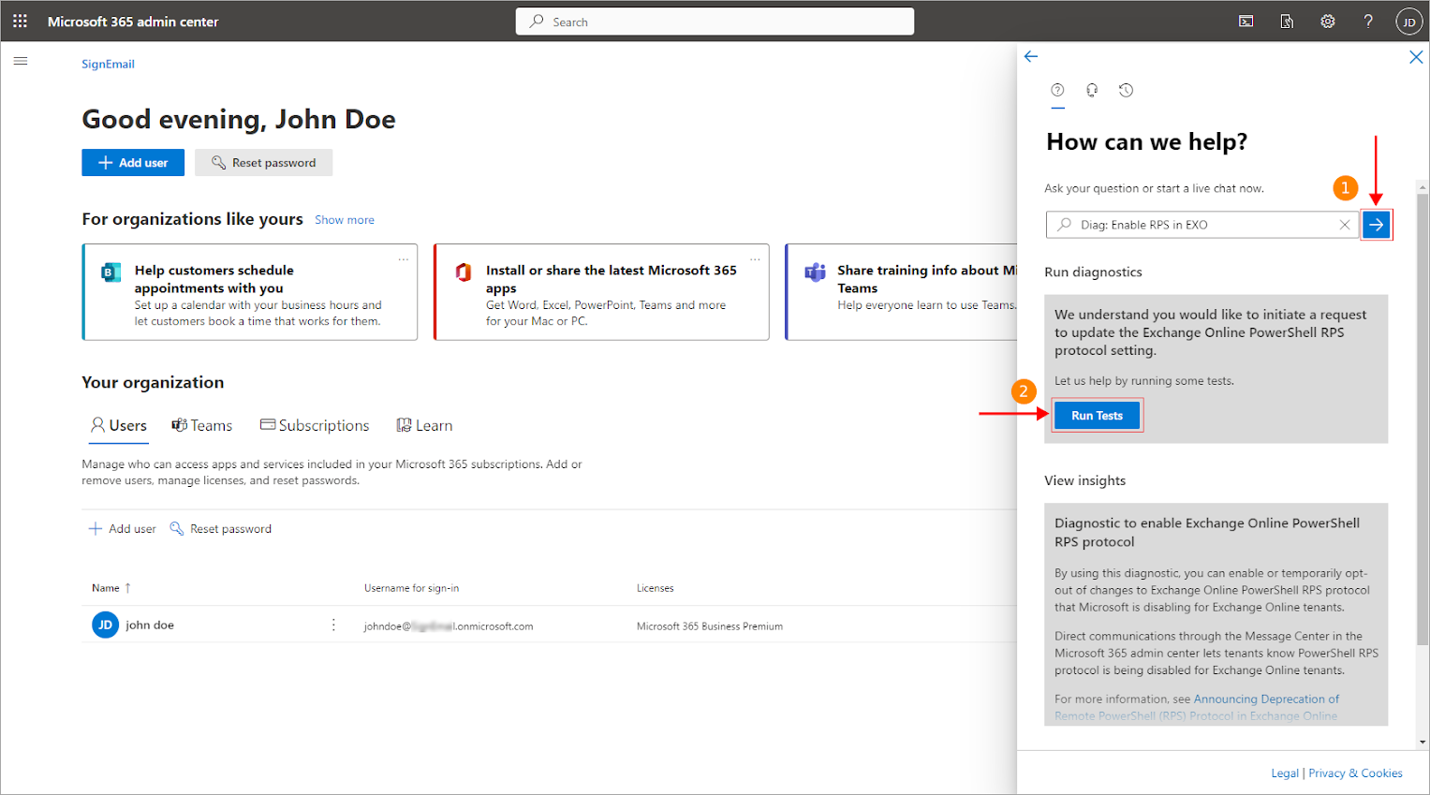Switch to the Teams tab
This screenshot has height=795, width=1430.
click(x=202, y=426)
